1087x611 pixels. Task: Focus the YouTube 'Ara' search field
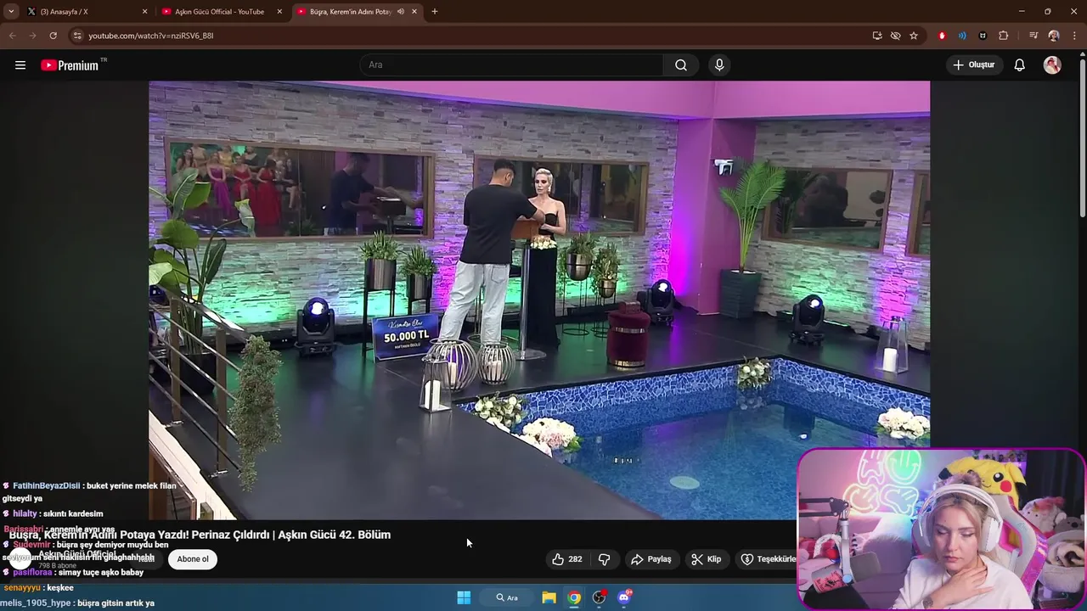(x=512, y=65)
